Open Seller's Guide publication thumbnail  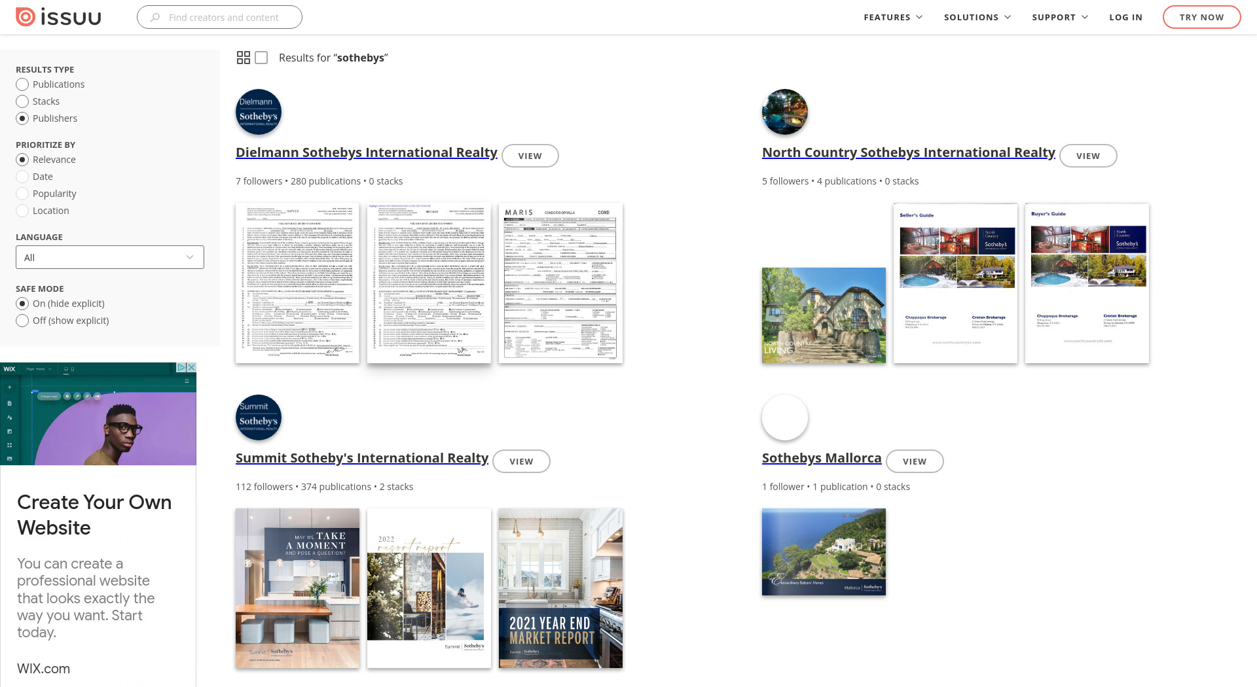[x=955, y=283]
